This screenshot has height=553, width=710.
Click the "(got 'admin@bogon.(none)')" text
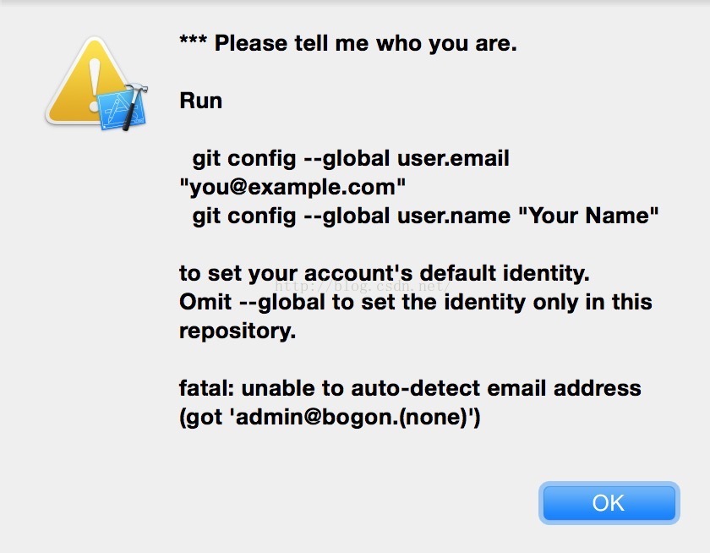pos(330,417)
